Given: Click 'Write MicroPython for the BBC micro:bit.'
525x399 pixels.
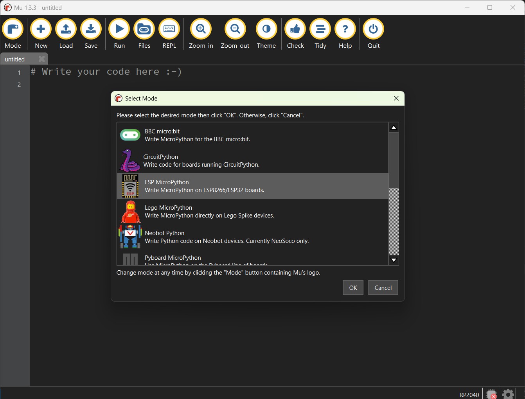Looking at the screenshot, I should click(197, 139).
